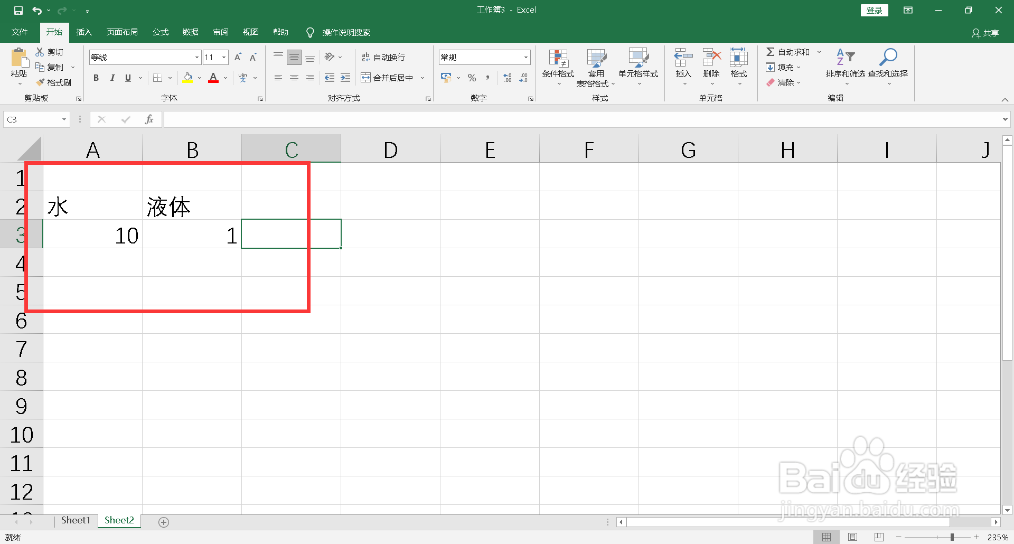Click the Save icon in title bar
Screen dimensions: 1014x544
tap(18, 10)
